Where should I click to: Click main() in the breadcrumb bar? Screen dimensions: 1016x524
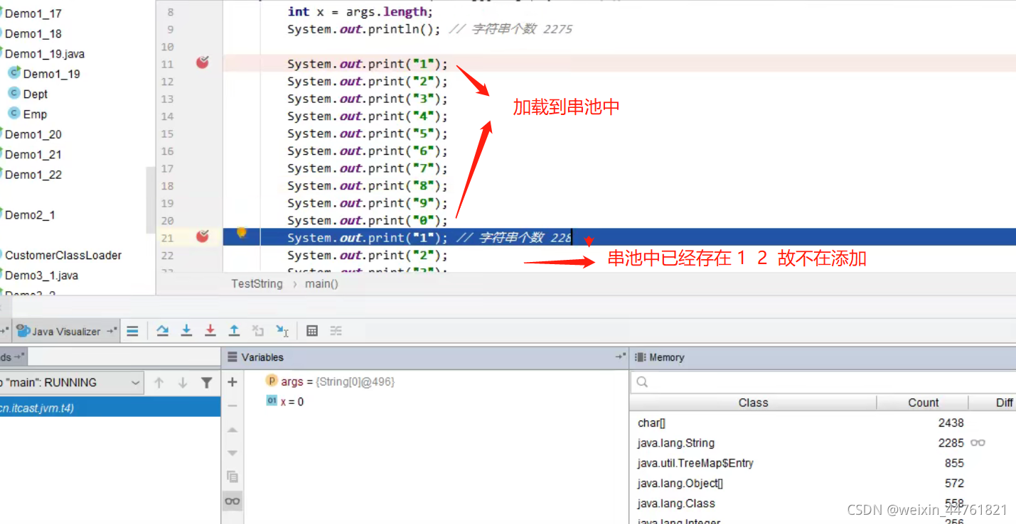click(321, 283)
